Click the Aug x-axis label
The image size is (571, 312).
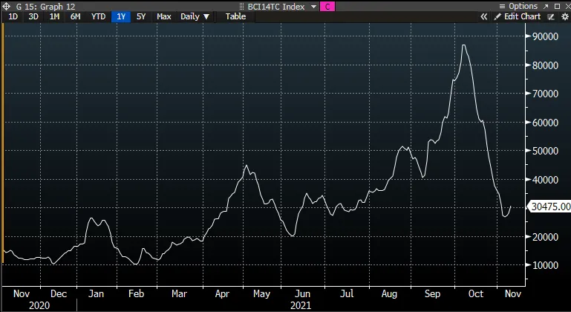389,293
